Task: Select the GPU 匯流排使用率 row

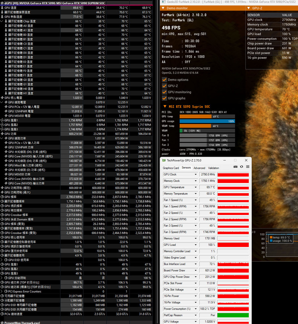Action: point(76,251)
